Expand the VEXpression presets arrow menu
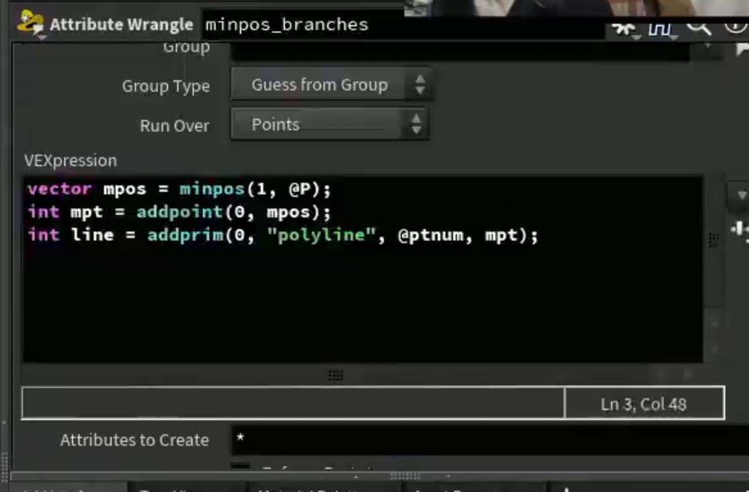 (739, 195)
